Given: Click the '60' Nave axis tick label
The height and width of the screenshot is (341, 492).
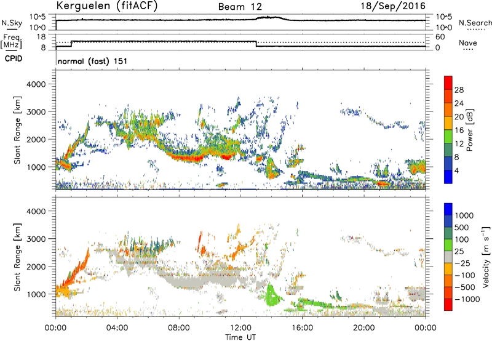Looking at the screenshot, I should point(440,37).
